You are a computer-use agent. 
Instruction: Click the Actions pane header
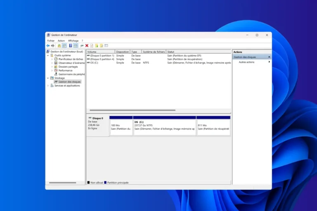click(252, 52)
